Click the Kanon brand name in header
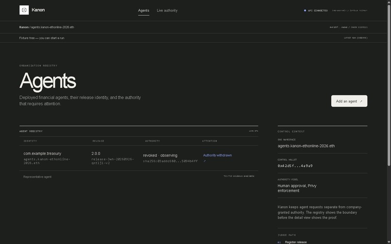 point(38,10)
